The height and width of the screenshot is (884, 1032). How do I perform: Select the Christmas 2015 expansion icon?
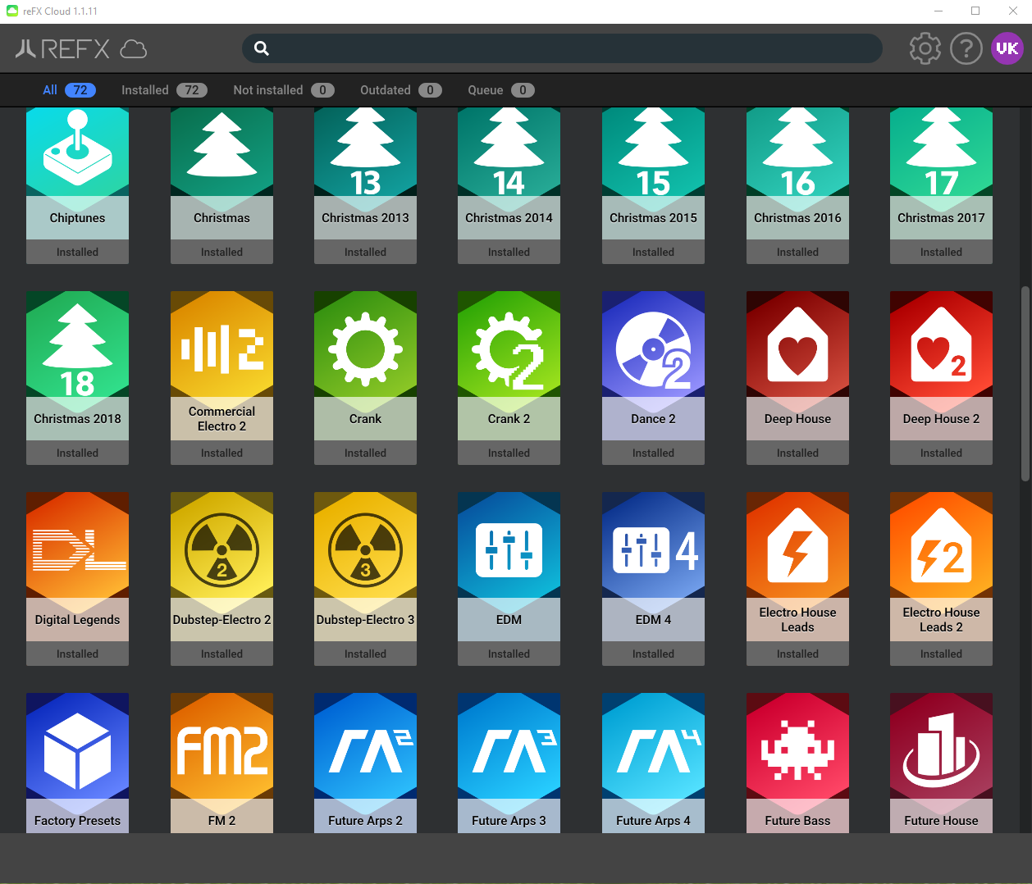(653, 152)
